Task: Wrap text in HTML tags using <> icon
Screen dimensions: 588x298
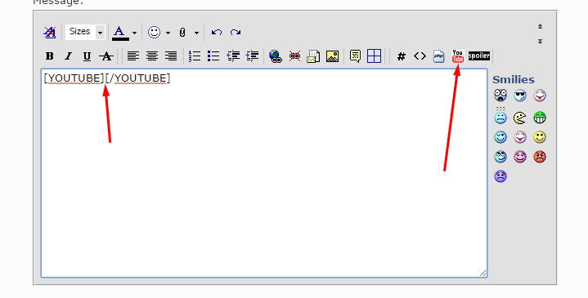Action: coord(420,56)
